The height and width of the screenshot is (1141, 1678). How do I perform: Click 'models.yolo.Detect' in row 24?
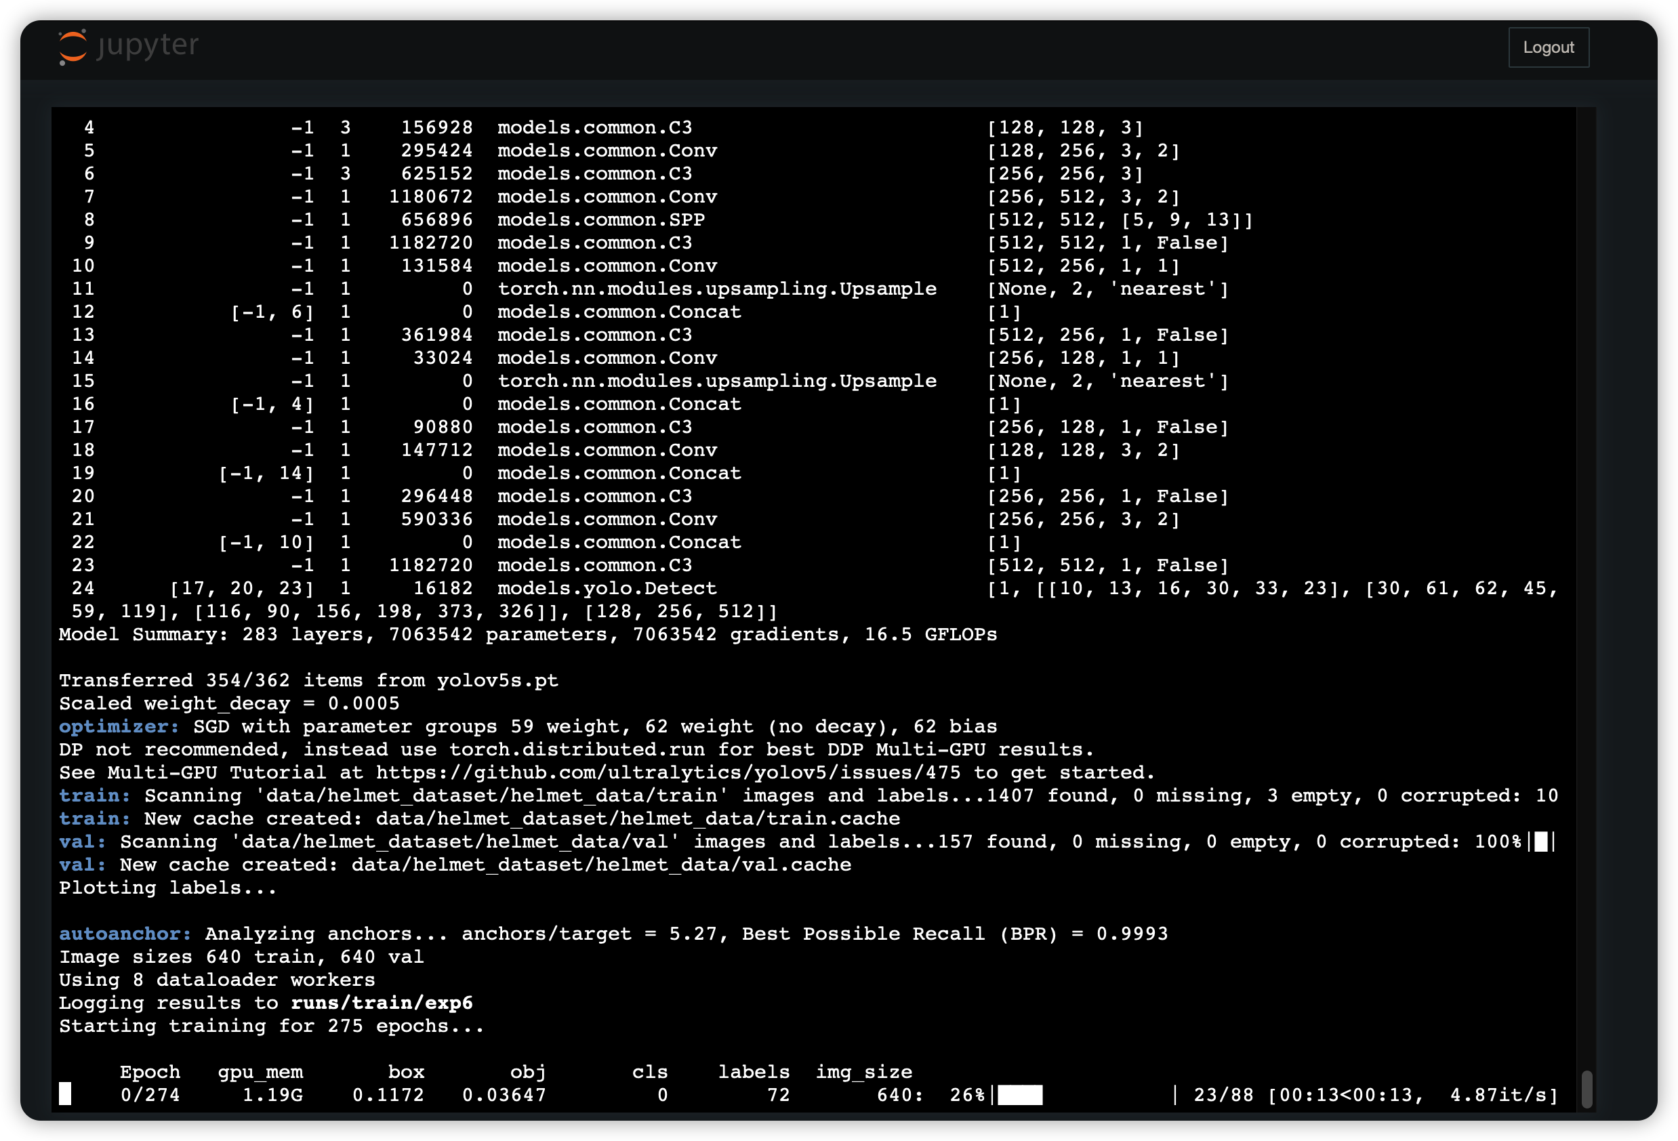coord(607,588)
